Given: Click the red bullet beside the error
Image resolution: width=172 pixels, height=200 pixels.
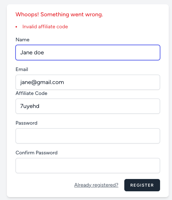Looking at the screenshot, I should coord(16,27).
